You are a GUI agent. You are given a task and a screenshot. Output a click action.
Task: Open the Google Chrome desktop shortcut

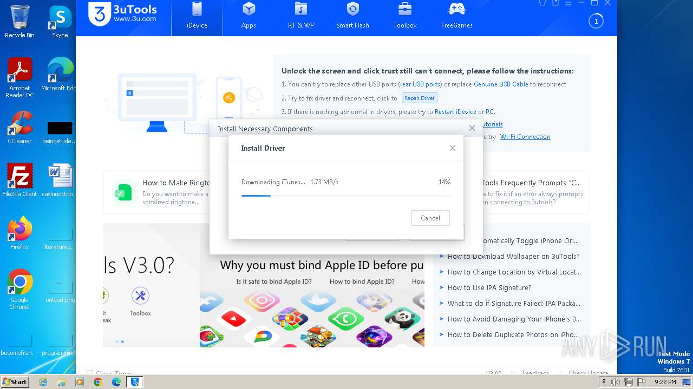[19, 290]
